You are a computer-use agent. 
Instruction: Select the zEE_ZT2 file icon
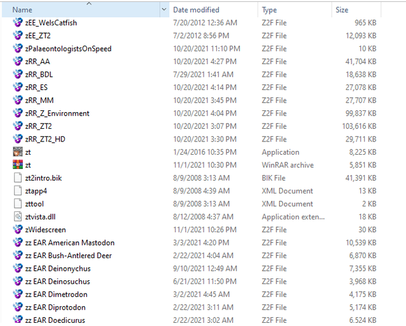[18, 36]
